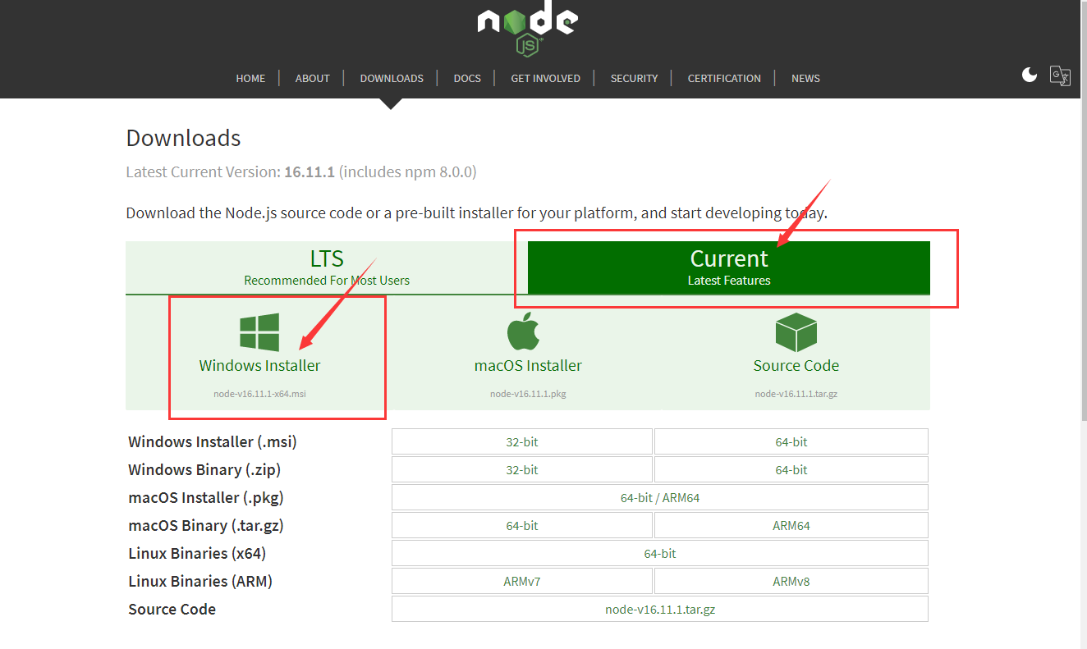Open CERTIFICATION navigation item
The image size is (1087, 649).
[724, 78]
